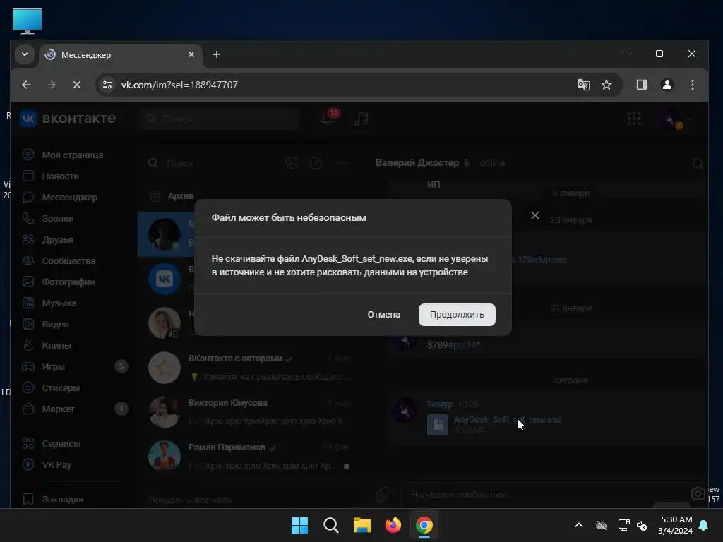Viewport: 723px width, 542px height.
Task: Open the Архив folder
Action: 180,196
